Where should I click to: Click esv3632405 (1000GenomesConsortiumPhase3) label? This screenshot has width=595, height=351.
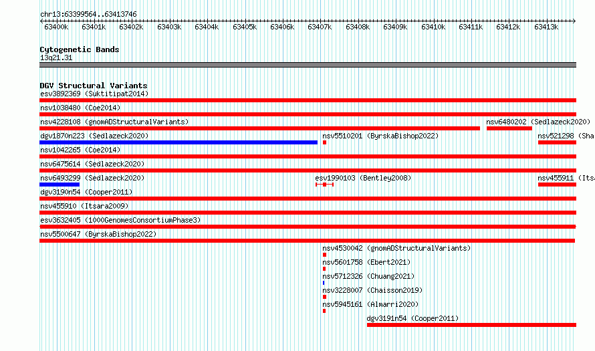click(x=120, y=220)
